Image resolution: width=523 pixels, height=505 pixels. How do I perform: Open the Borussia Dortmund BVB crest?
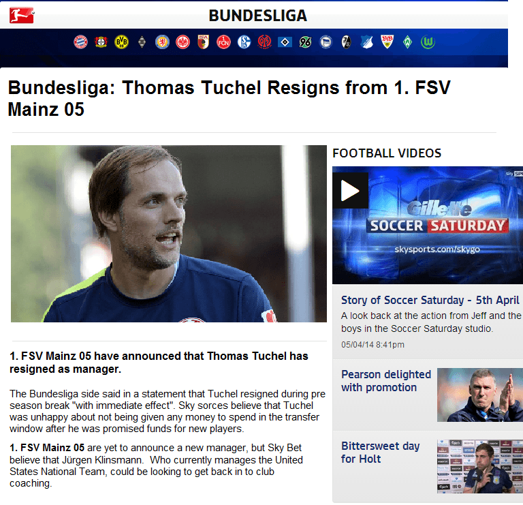click(x=121, y=42)
